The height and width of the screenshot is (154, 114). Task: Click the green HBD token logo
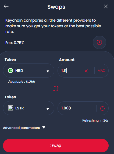pos(10,71)
